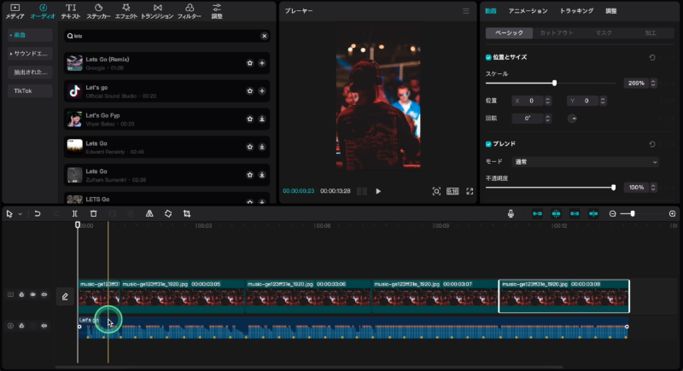Click the 不透明度 opacity slider handle

613,188
